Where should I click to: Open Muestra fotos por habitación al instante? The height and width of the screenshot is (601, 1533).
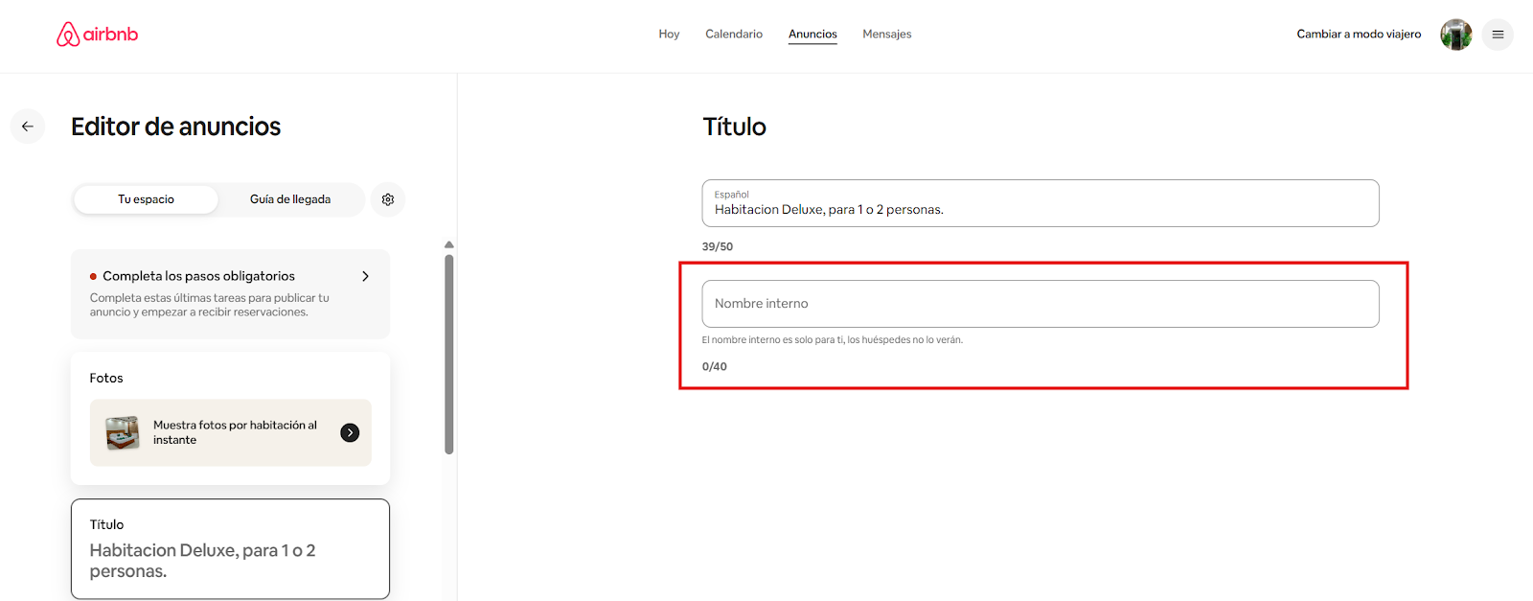pos(235,432)
